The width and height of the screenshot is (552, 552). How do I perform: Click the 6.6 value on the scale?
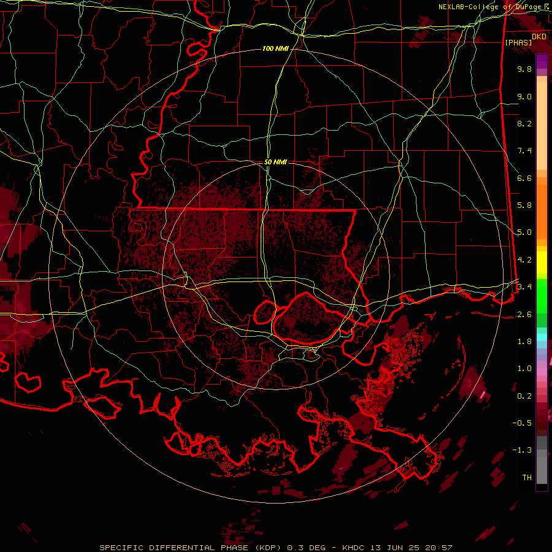tap(524, 178)
